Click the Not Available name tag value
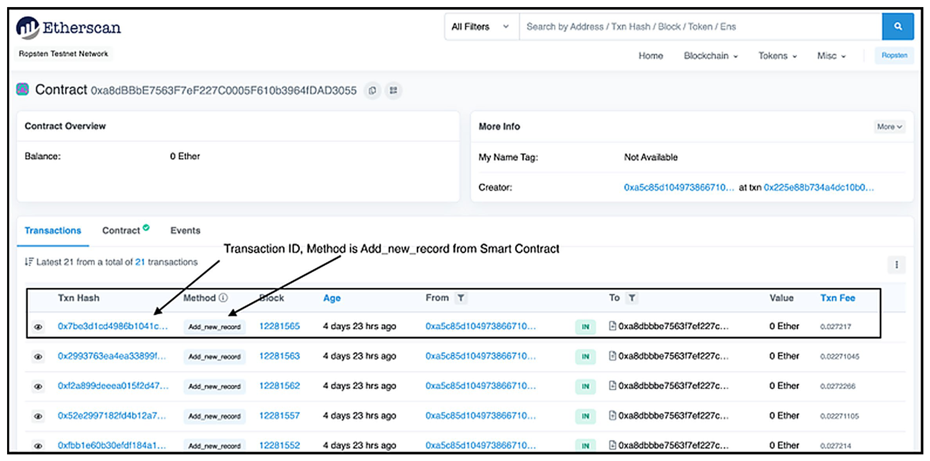This screenshot has width=930, height=461. click(x=651, y=157)
